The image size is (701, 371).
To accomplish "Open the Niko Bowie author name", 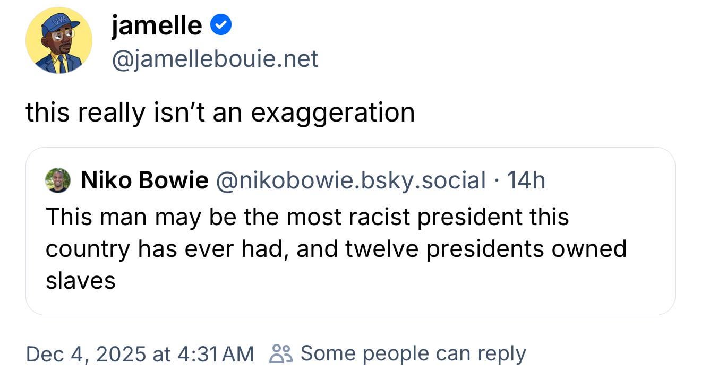I will [144, 180].
